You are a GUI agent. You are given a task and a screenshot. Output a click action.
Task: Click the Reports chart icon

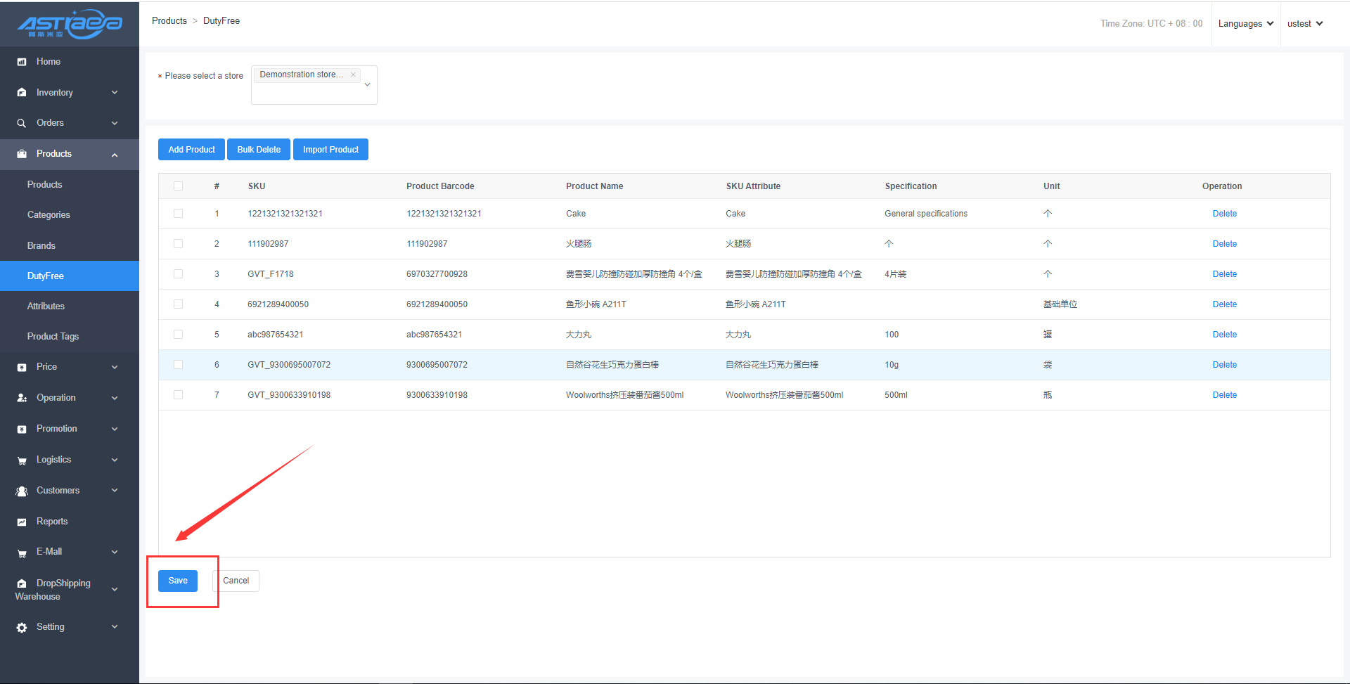pyautogui.click(x=22, y=522)
